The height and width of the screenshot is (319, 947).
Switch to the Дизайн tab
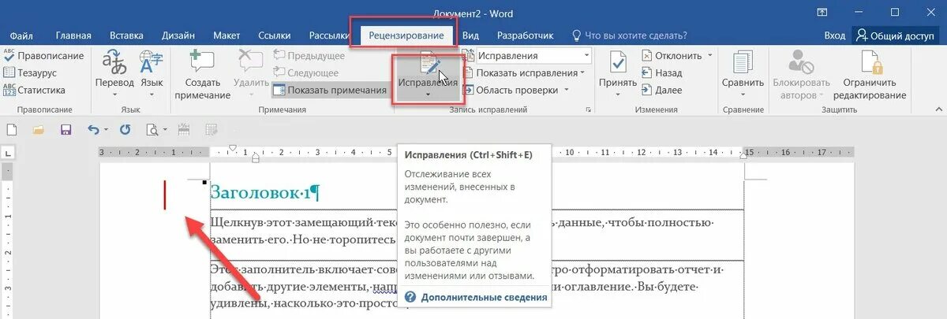[x=178, y=35]
